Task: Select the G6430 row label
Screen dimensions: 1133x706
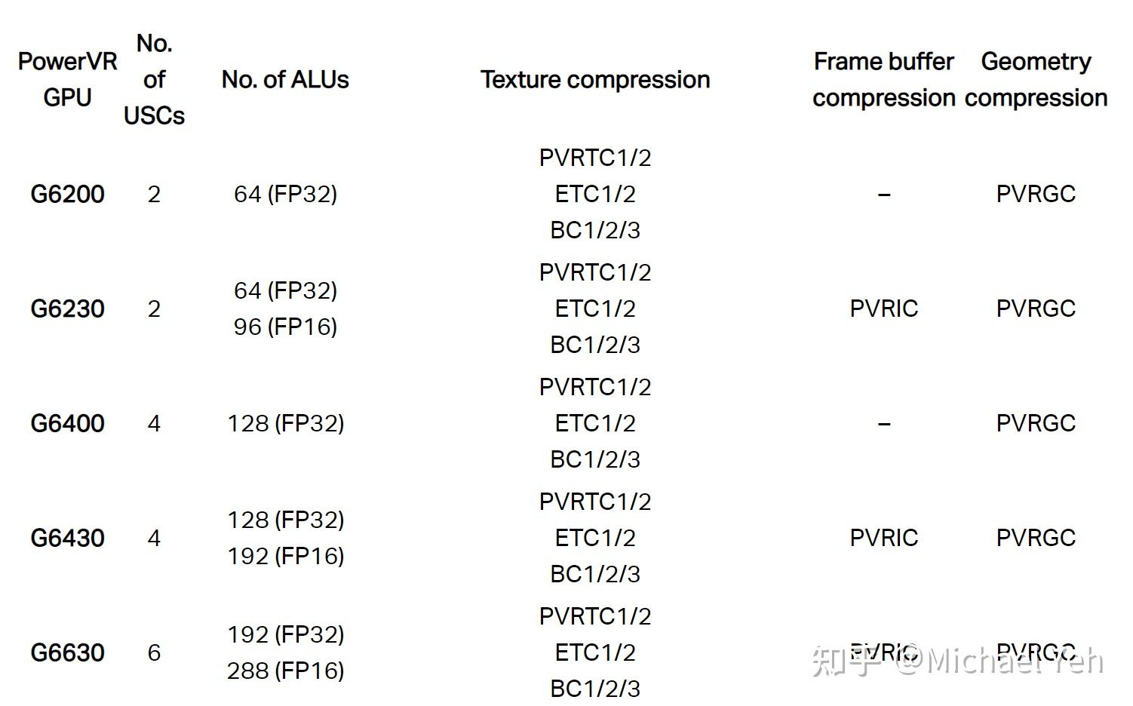Action: [x=67, y=538]
